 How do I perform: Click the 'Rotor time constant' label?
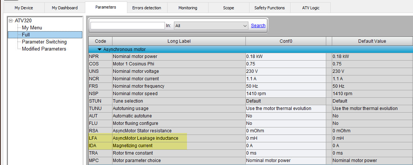(133, 153)
